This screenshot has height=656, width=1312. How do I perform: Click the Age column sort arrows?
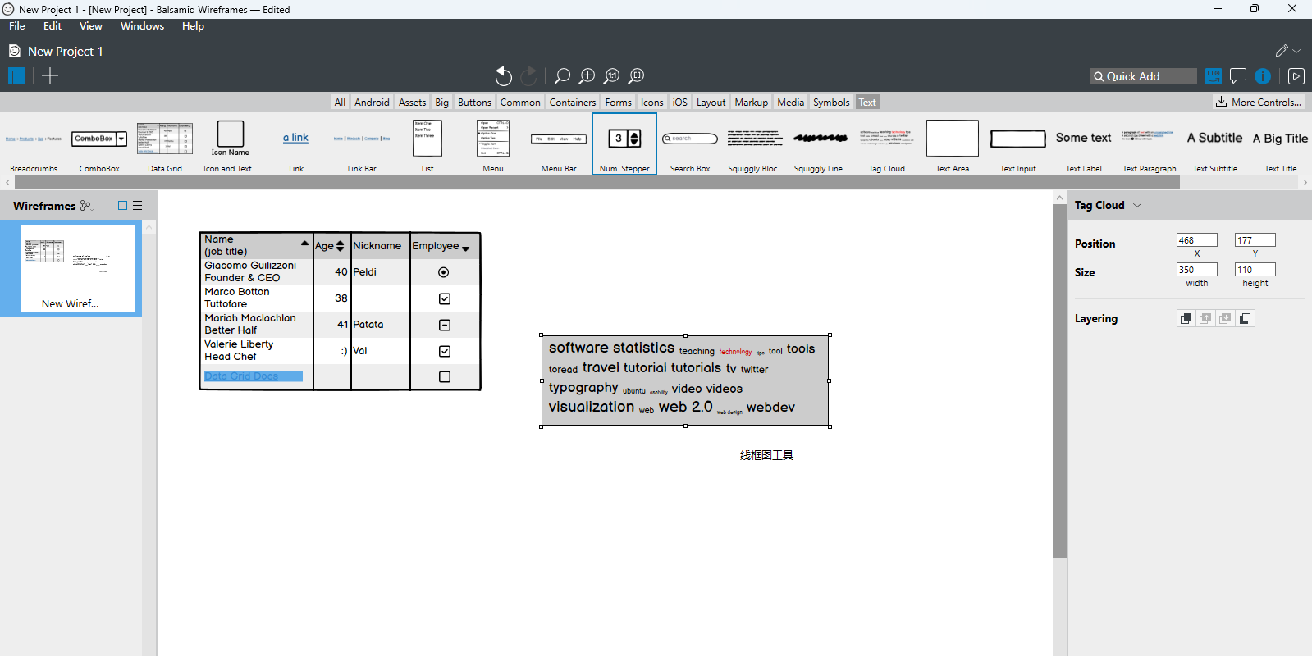[x=341, y=246]
